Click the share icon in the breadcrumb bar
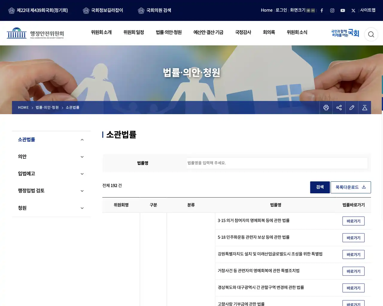 click(x=339, y=108)
